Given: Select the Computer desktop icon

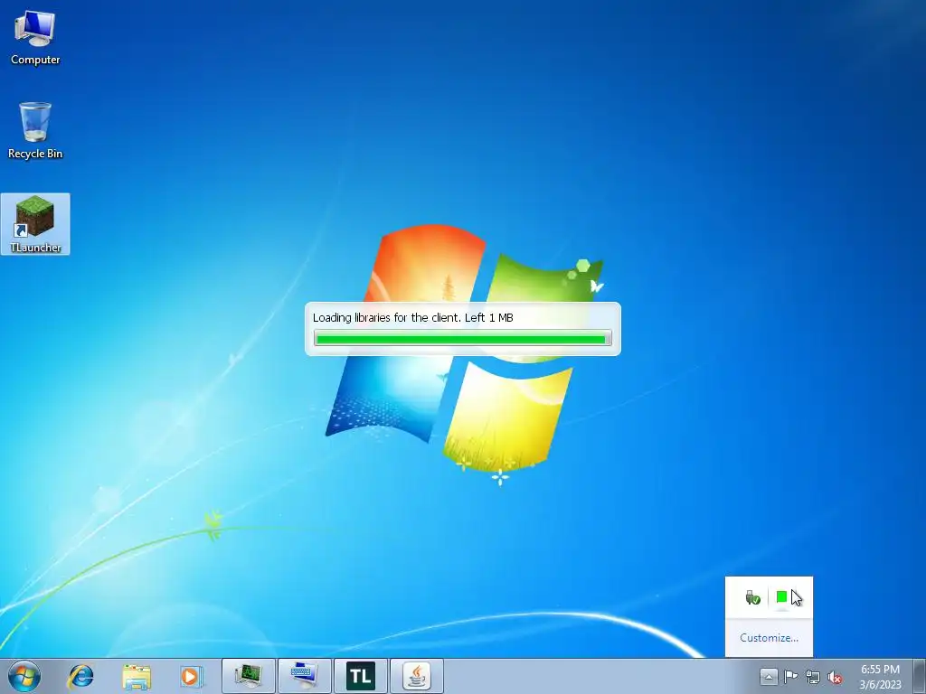Looking at the screenshot, I should tap(35, 38).
